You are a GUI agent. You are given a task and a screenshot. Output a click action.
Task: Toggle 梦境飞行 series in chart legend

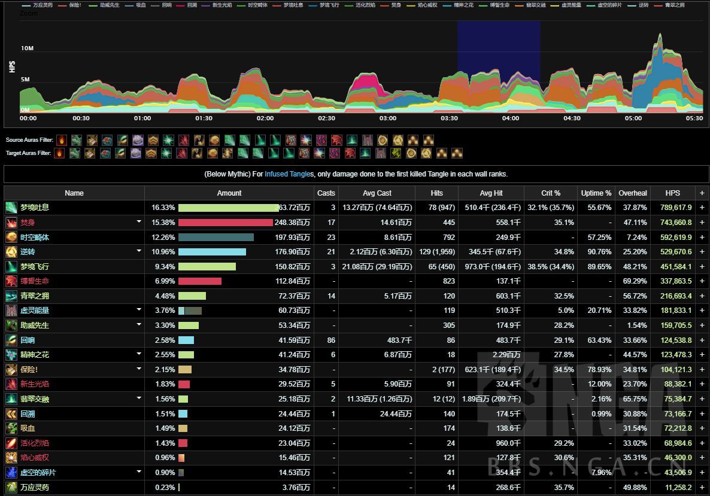pos(329,5)
